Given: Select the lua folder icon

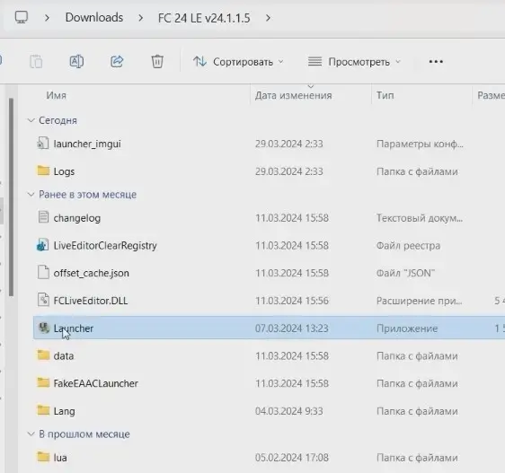Looking at the screenshot, I should pyautogui.click(x=43, y=457).
